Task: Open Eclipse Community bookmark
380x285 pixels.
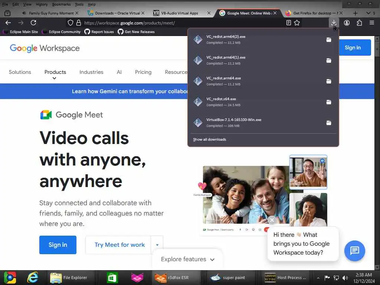Action: click(62, 32)
